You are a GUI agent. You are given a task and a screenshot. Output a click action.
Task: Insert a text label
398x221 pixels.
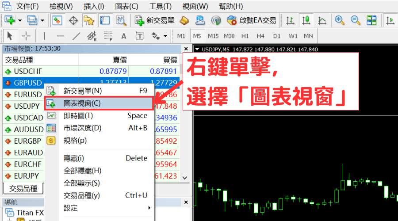point(140,36)
